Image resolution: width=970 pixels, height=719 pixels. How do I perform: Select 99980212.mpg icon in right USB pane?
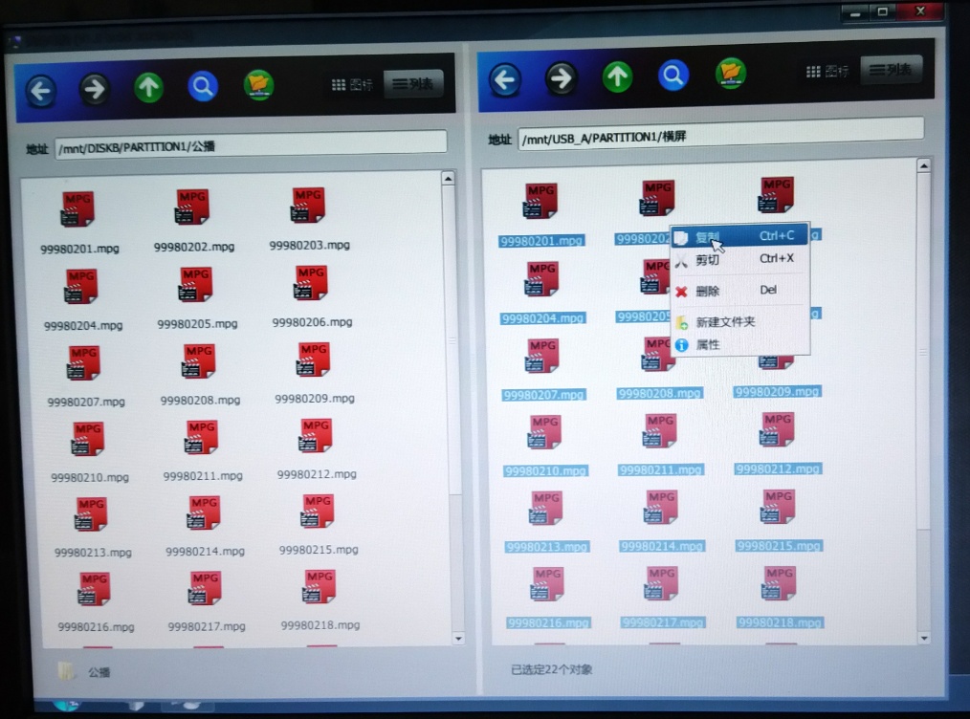point(777,429)
